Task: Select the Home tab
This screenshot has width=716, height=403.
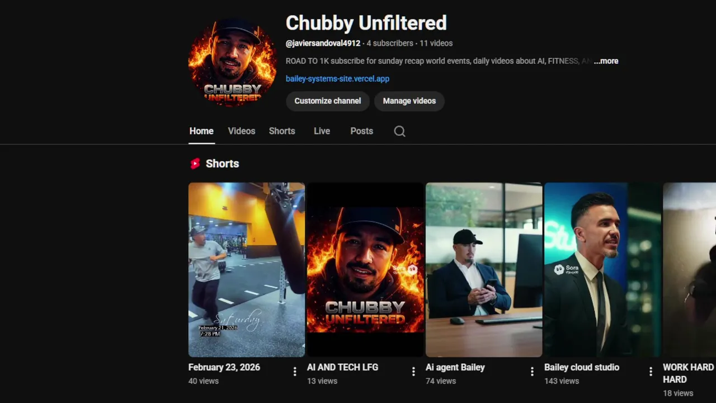Action: [201, 131]
